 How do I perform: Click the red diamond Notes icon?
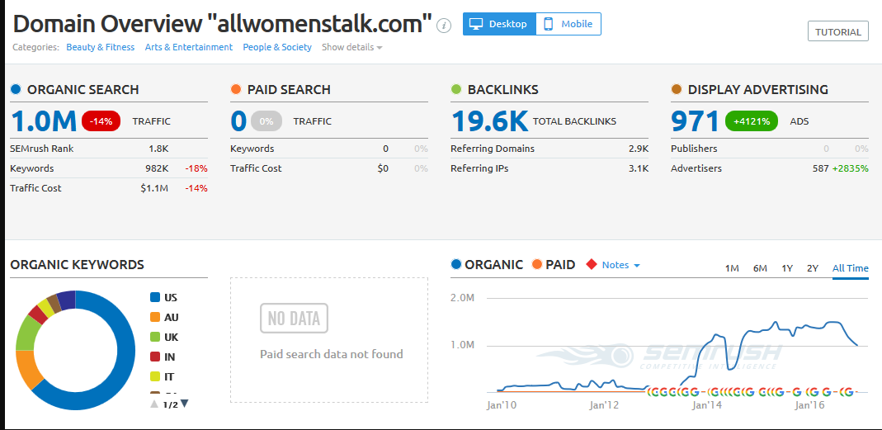coord(591,265)
